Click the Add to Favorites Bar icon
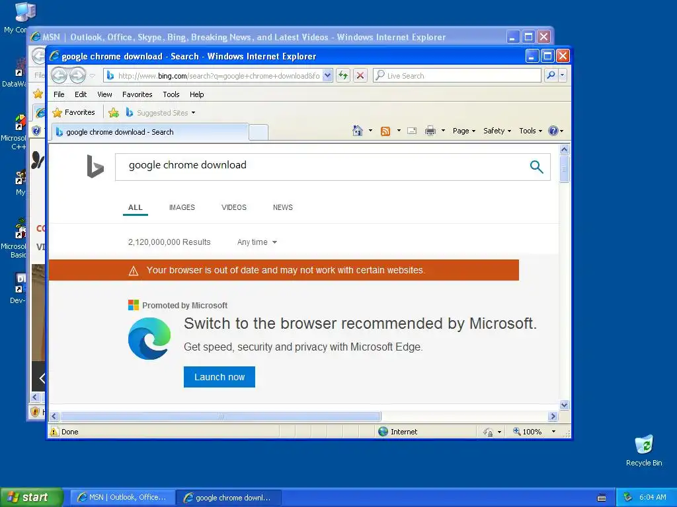 (114, 113)
